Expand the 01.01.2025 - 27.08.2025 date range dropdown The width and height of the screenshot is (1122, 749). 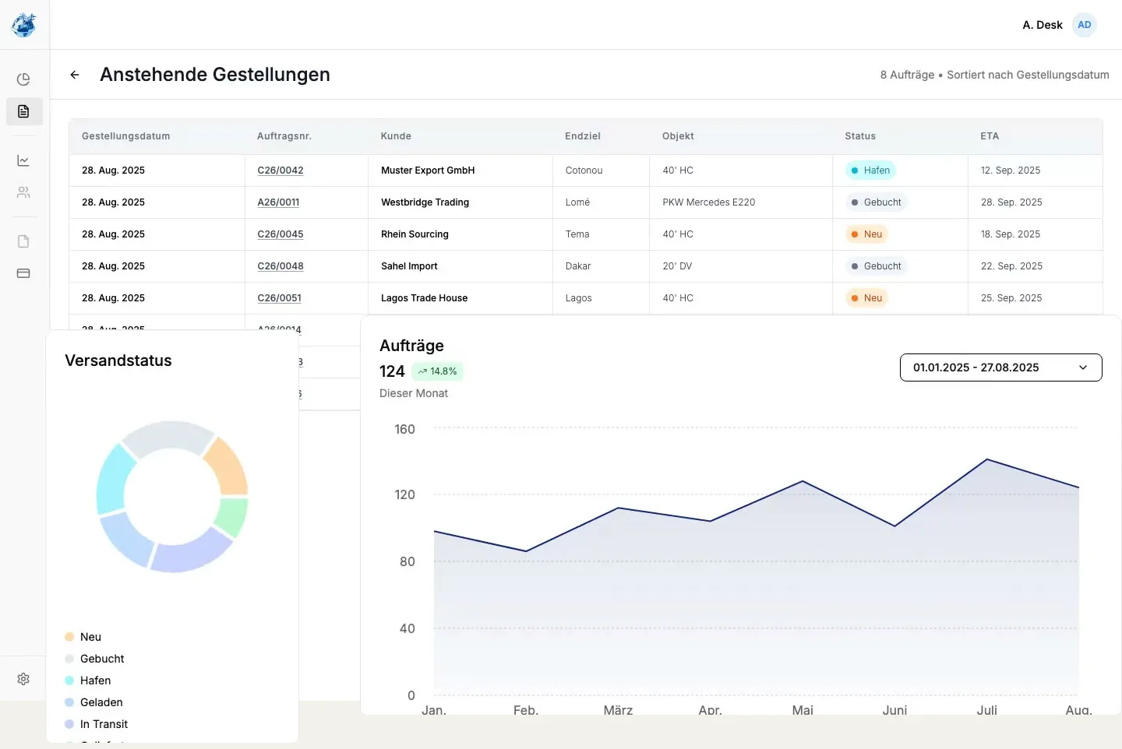pyautogui.click(x=1000, y=367)
